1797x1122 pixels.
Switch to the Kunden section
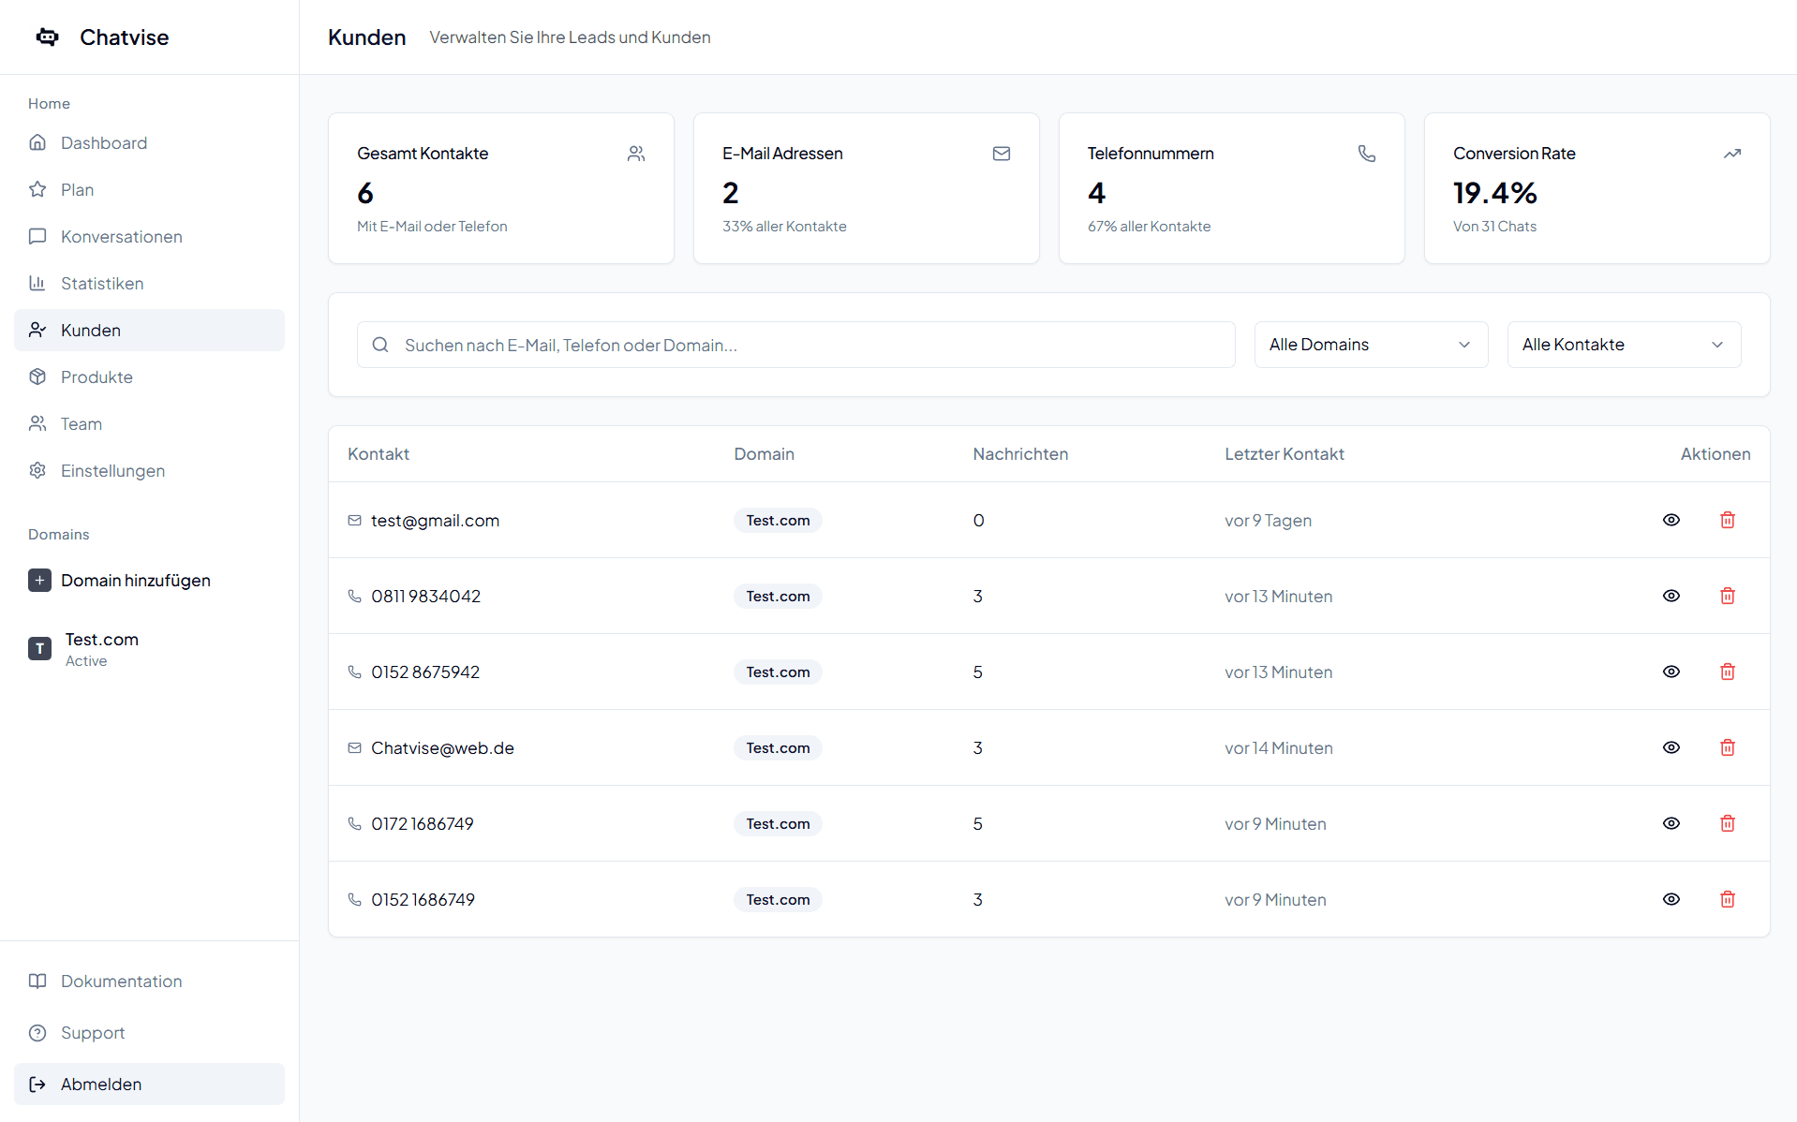[x=90, y=330]
